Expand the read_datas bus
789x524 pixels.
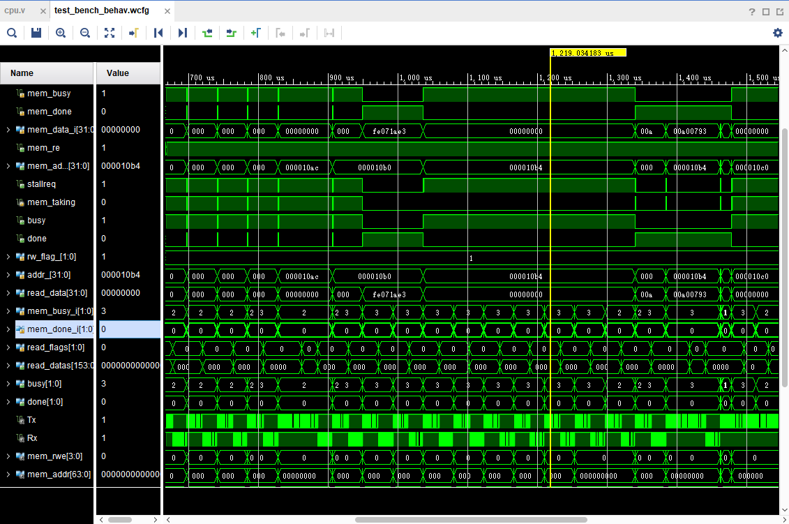pyautogui.click(x=8, y=366)
